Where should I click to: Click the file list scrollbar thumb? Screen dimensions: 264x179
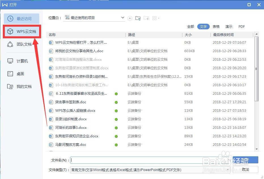[256, 69]
